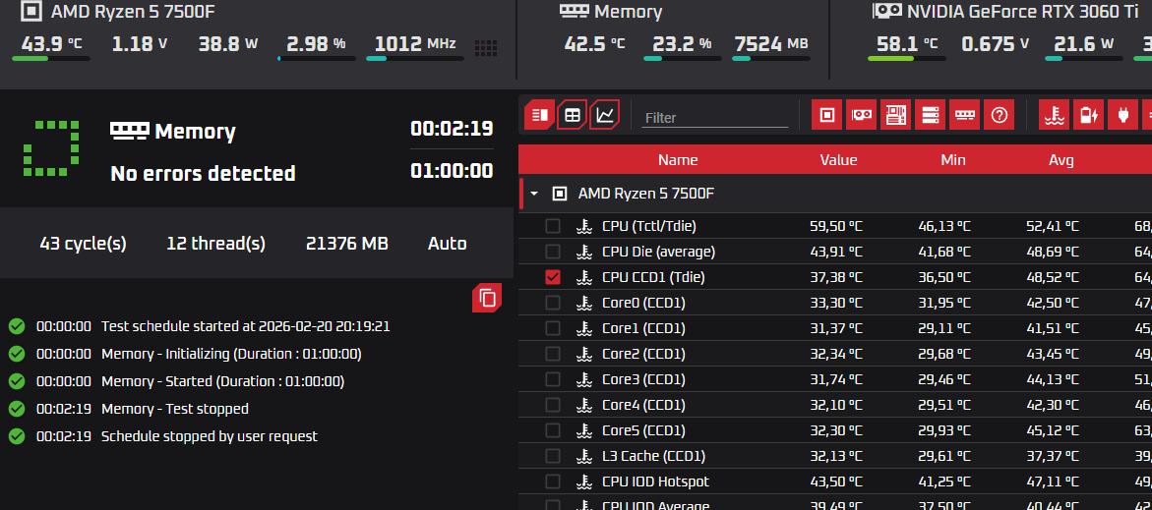Sort by the Name column header
Screen dimensions: 1152x510
[x=678, y=160]
